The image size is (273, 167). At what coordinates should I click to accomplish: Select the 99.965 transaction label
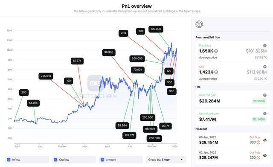click(x=109, y=53)
